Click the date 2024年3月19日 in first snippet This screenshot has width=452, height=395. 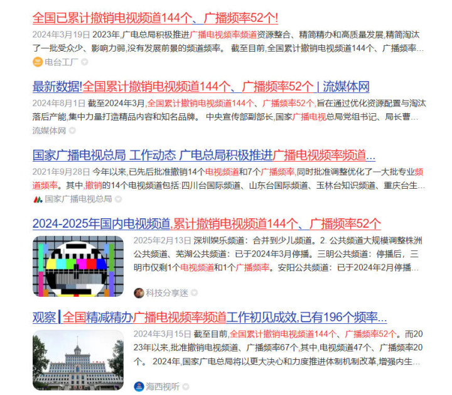(x=61, y=35)
